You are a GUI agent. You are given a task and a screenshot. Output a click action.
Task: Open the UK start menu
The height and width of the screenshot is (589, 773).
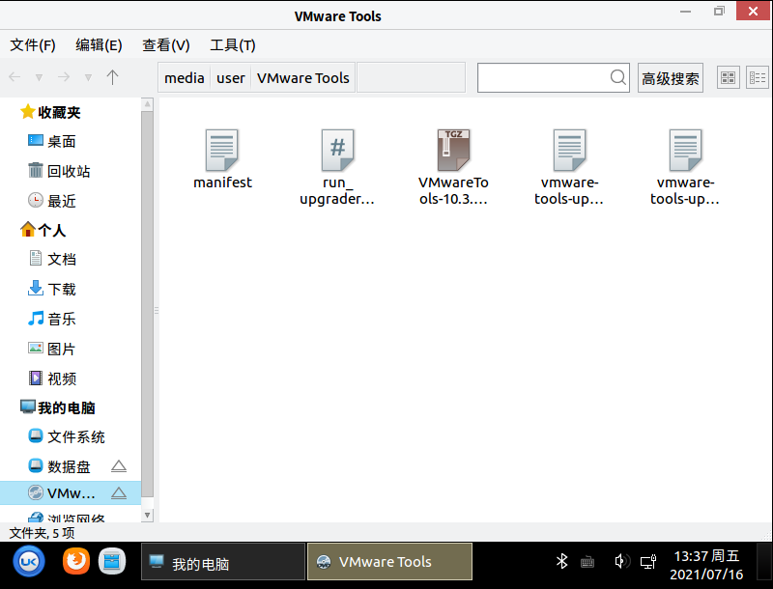[29, 561]
